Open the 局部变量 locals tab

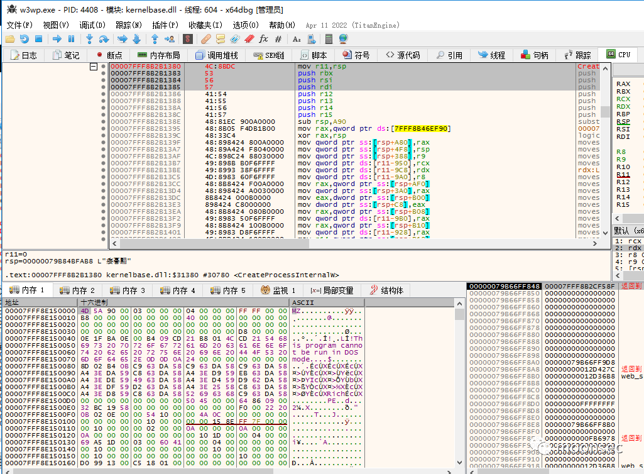(332, 290)
